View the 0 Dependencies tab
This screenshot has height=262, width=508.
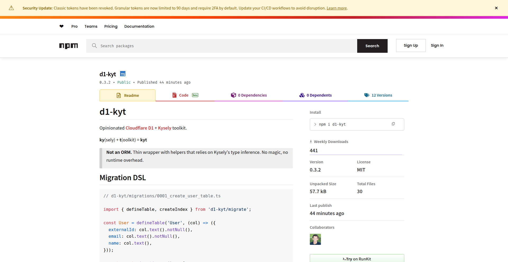(249, 95)
